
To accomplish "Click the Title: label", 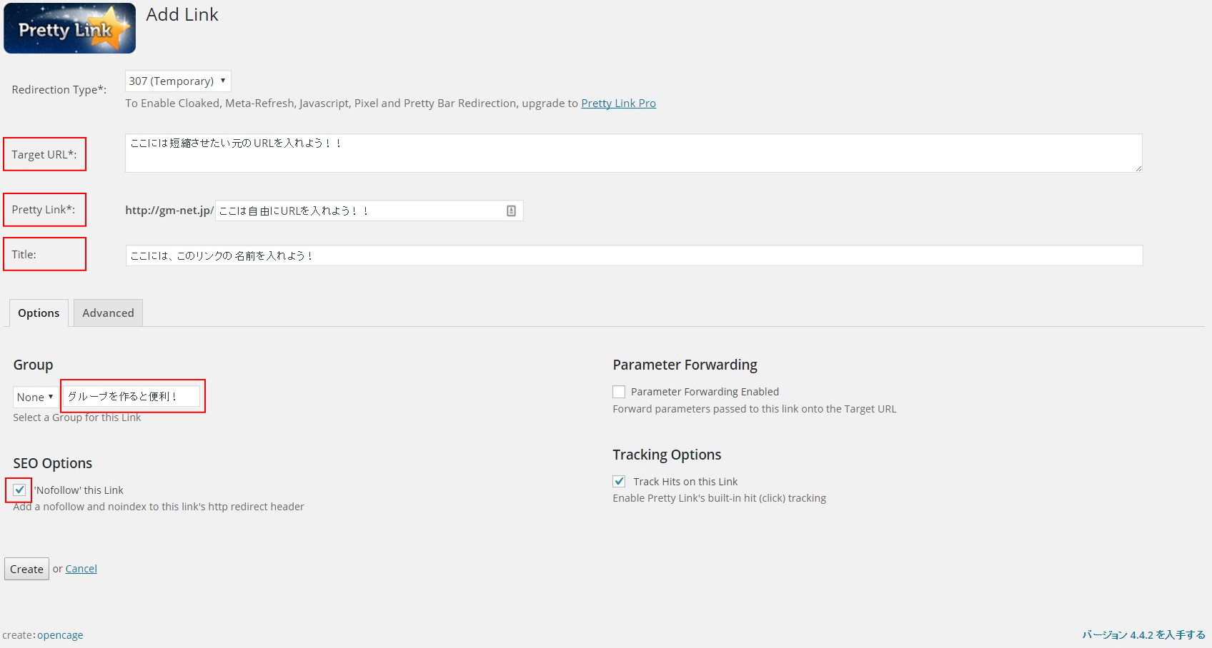I will click(24, 255).
